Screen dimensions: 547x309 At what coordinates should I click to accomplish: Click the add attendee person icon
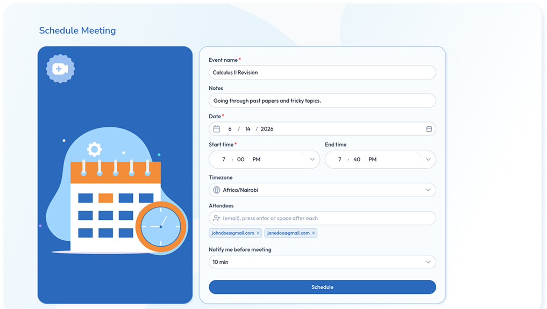pyautogui.click(x=217, y=218)
